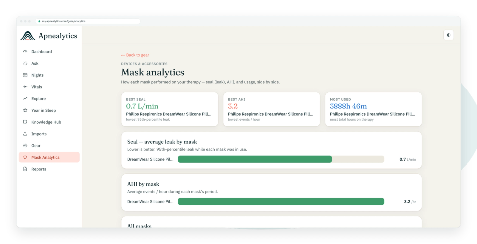Open Knowledge Hub from the sidebar
The height and width of the screenshot is (244, 477).
(x=49, y=122)
